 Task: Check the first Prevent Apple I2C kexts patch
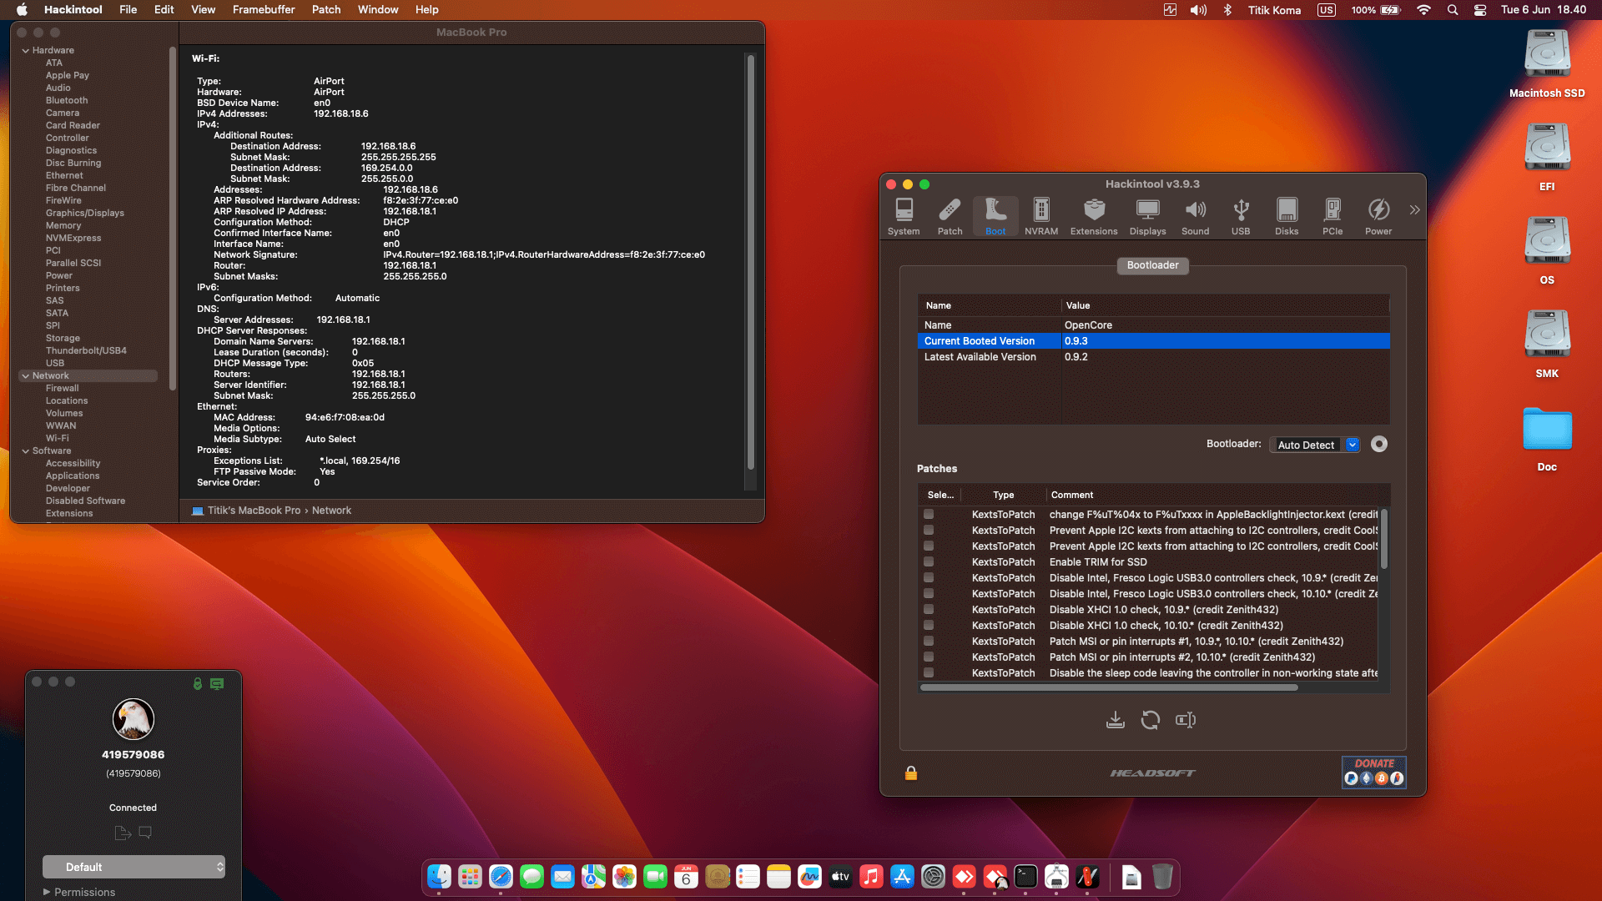(x=929, y=531)
